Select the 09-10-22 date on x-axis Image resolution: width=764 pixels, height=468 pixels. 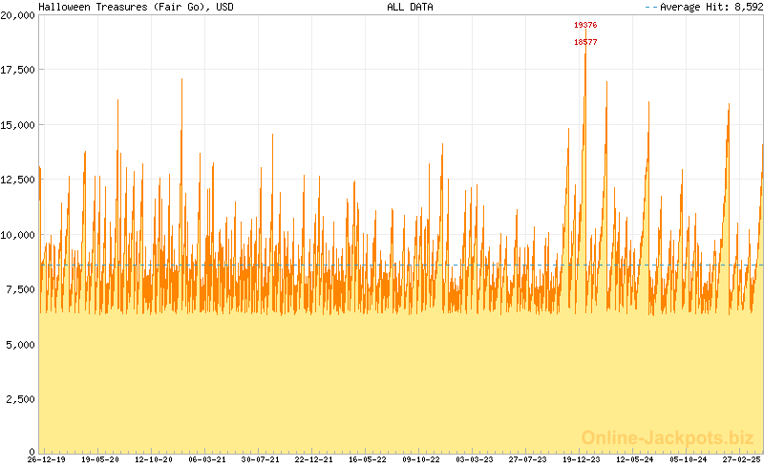coord(420,459)
